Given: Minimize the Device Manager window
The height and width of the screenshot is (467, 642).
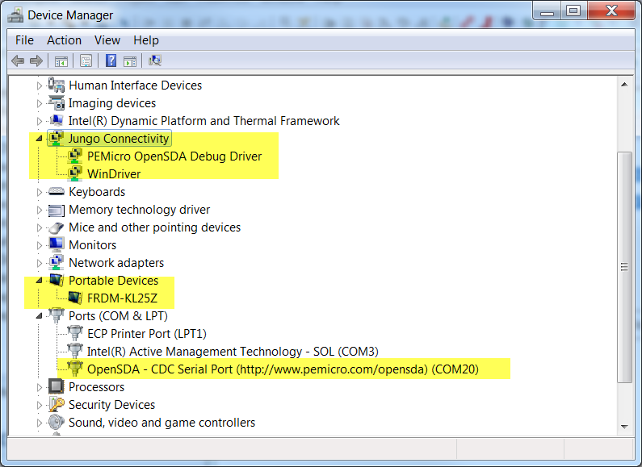Looking at the screenshot, I should pos(547,10).
